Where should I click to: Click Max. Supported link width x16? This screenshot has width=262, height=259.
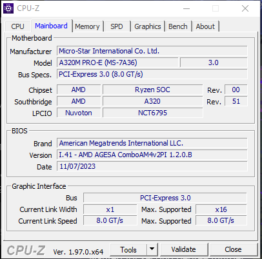(x=221, y=209)
